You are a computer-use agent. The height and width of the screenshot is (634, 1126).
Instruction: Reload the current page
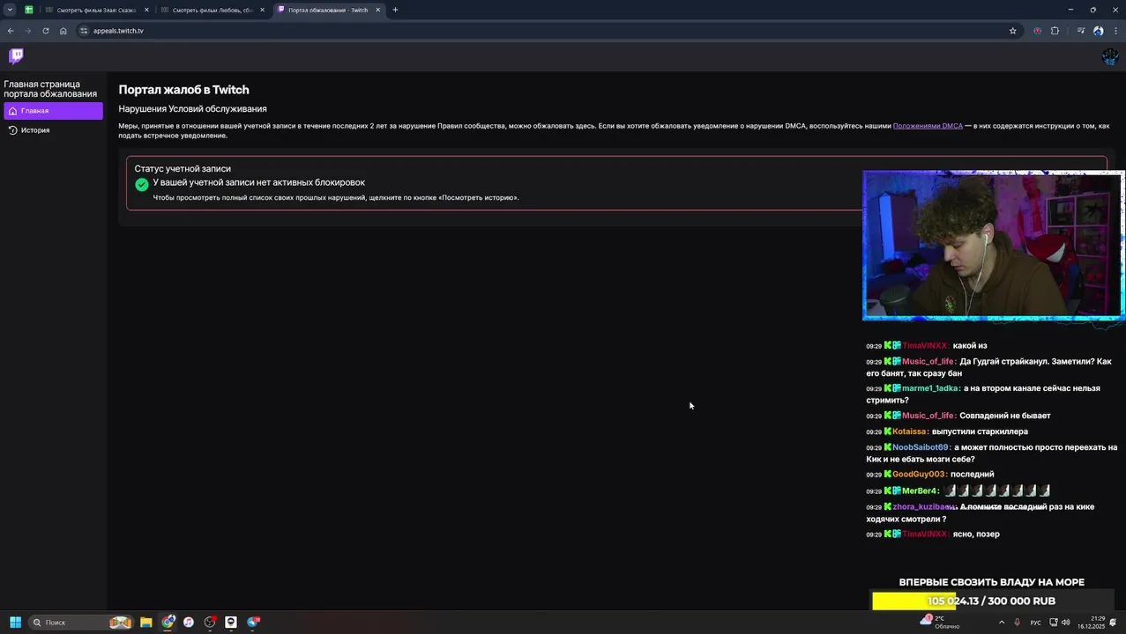coord(46,31)
